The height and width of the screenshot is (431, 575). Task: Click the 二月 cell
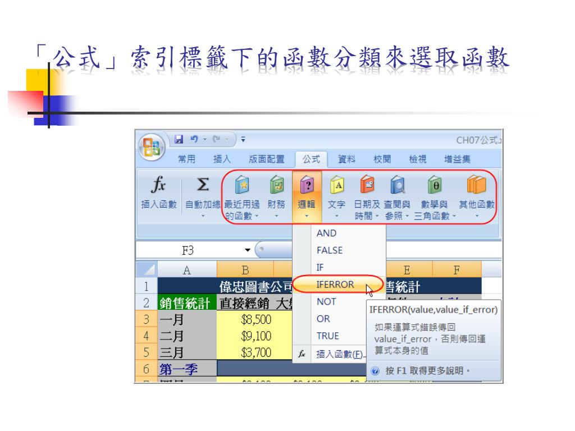pos(187,336)
